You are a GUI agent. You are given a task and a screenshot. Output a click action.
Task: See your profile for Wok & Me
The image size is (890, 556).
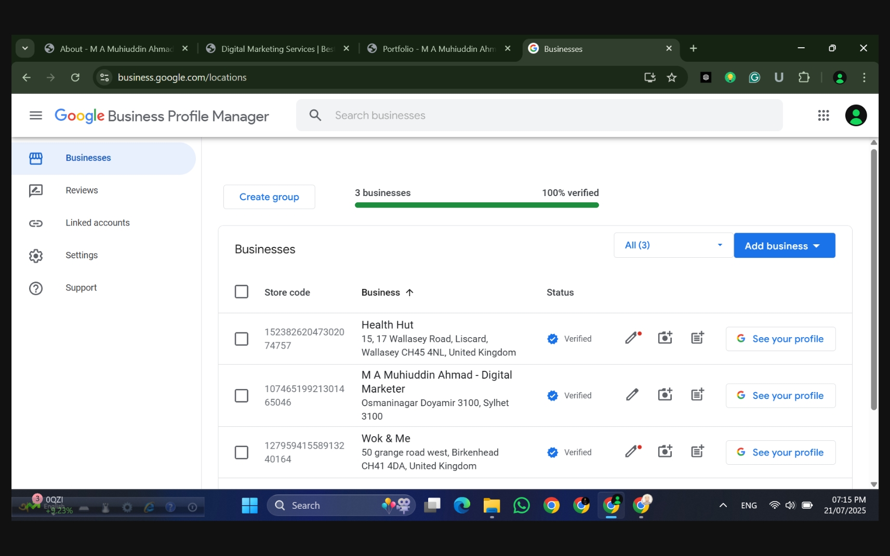(780, 452)
